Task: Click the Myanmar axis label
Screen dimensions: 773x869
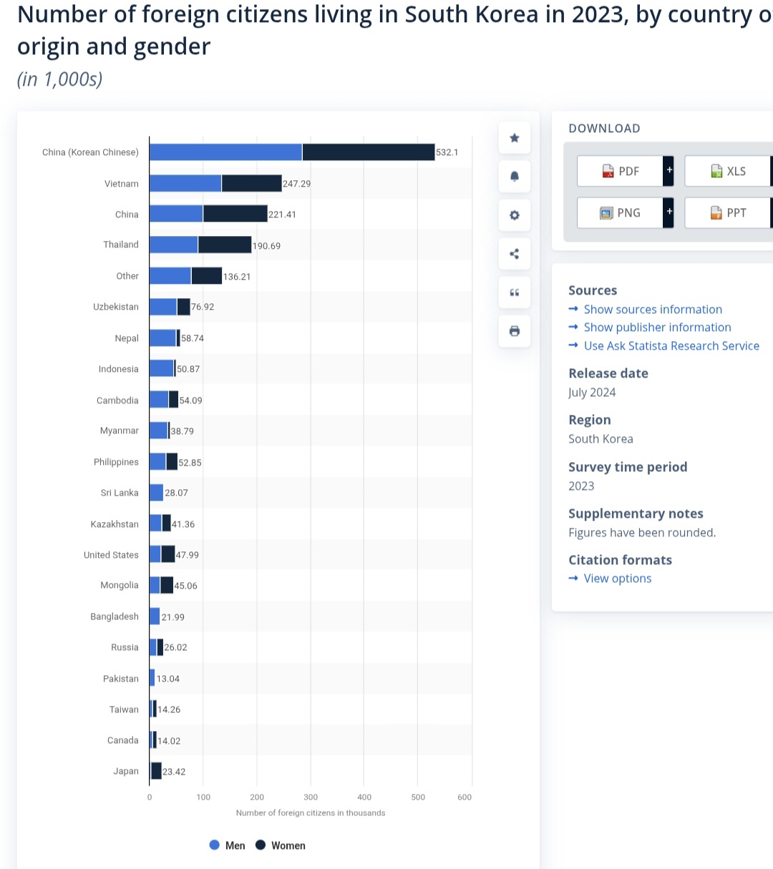Action: [120, 431]
